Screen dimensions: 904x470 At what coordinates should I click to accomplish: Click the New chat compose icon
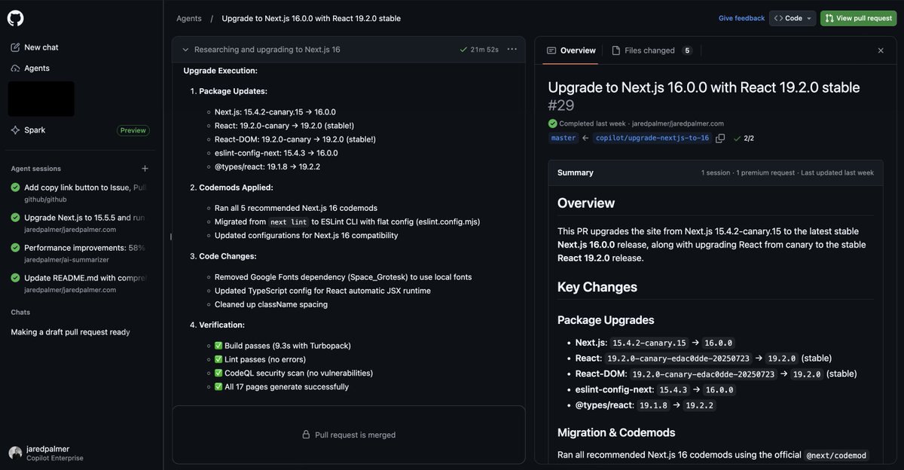coord(15,47)
